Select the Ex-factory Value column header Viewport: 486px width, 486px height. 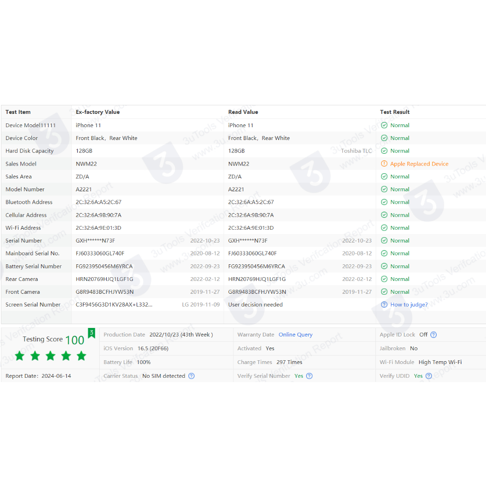(98, 112)
